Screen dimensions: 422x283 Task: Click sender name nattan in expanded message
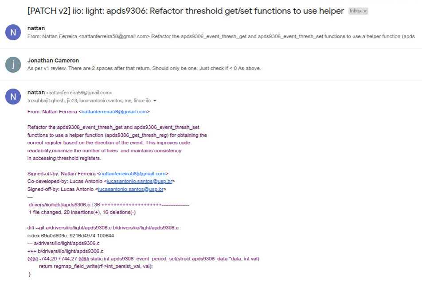click(36, 93)
